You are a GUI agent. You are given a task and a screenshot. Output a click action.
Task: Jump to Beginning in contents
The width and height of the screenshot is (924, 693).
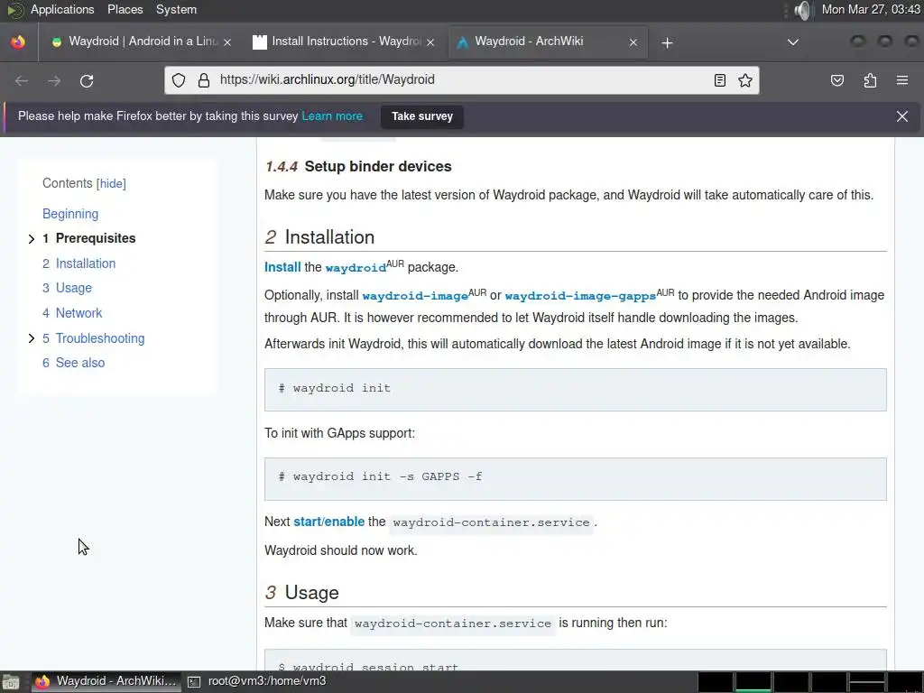70,214
